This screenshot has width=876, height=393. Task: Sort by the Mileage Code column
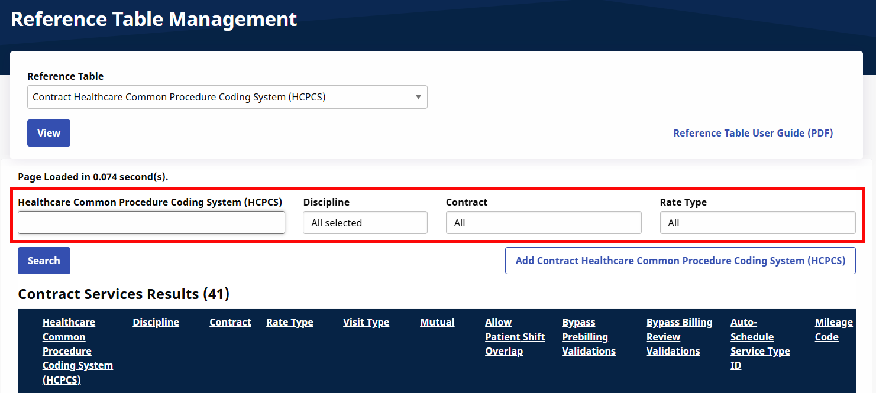tap(833, 329)
